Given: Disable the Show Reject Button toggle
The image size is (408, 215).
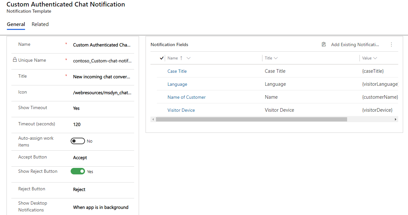Looking at the screenshot, I should [78, 171].
